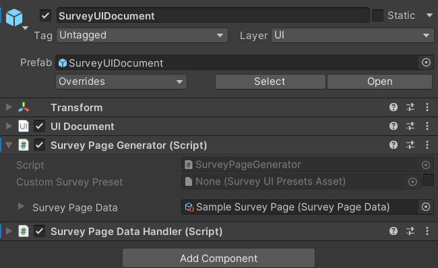The image size is (438, 268).
Task: Click Sample Survey Page asset icon
Action: 189,207
